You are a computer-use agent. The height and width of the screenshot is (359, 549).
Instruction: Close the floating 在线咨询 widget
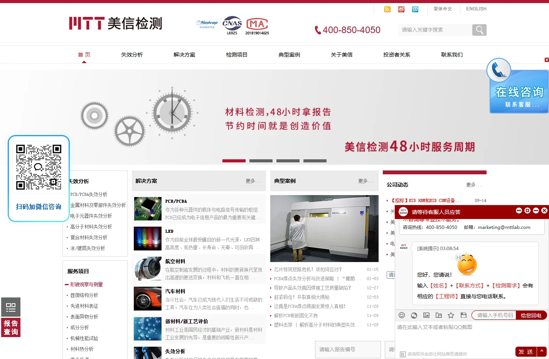[547, 60]
